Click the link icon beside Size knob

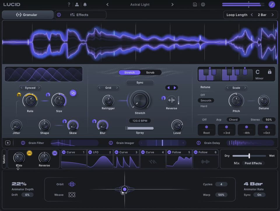[x=73, y=93]
